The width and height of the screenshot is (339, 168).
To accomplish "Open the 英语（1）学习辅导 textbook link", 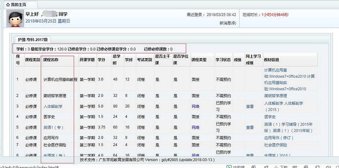I will point(288,127).
